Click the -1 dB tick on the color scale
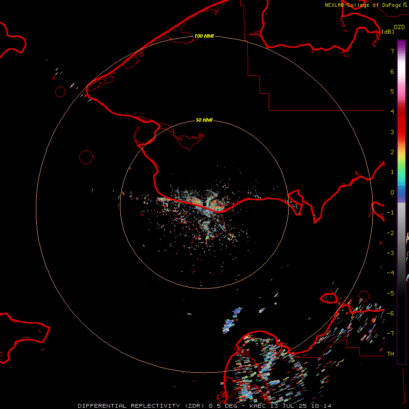Screen dimensions: 409x409 pos(390,213)
